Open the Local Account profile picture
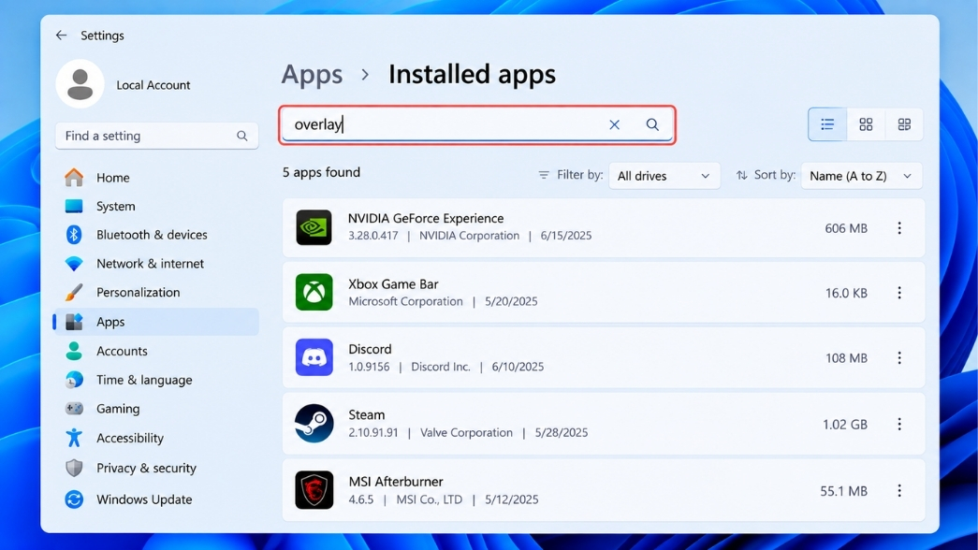The width and height of the screenshot is (978, 550). tap(80, 84)
